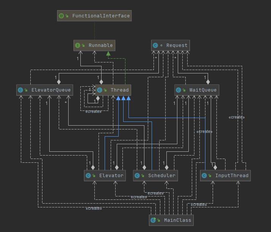Select the InputThread class node
This screenshot has height=232, width=271.
point(226,176)
